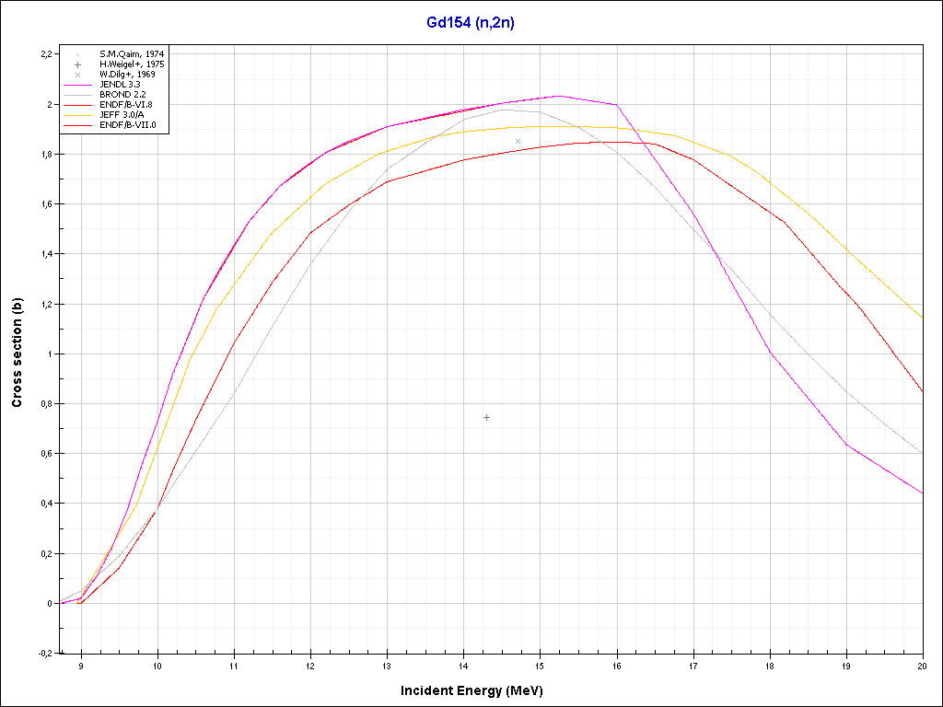
Task: Click the 2,2 tick on the y-axis
Action: (x=44, y=54)
